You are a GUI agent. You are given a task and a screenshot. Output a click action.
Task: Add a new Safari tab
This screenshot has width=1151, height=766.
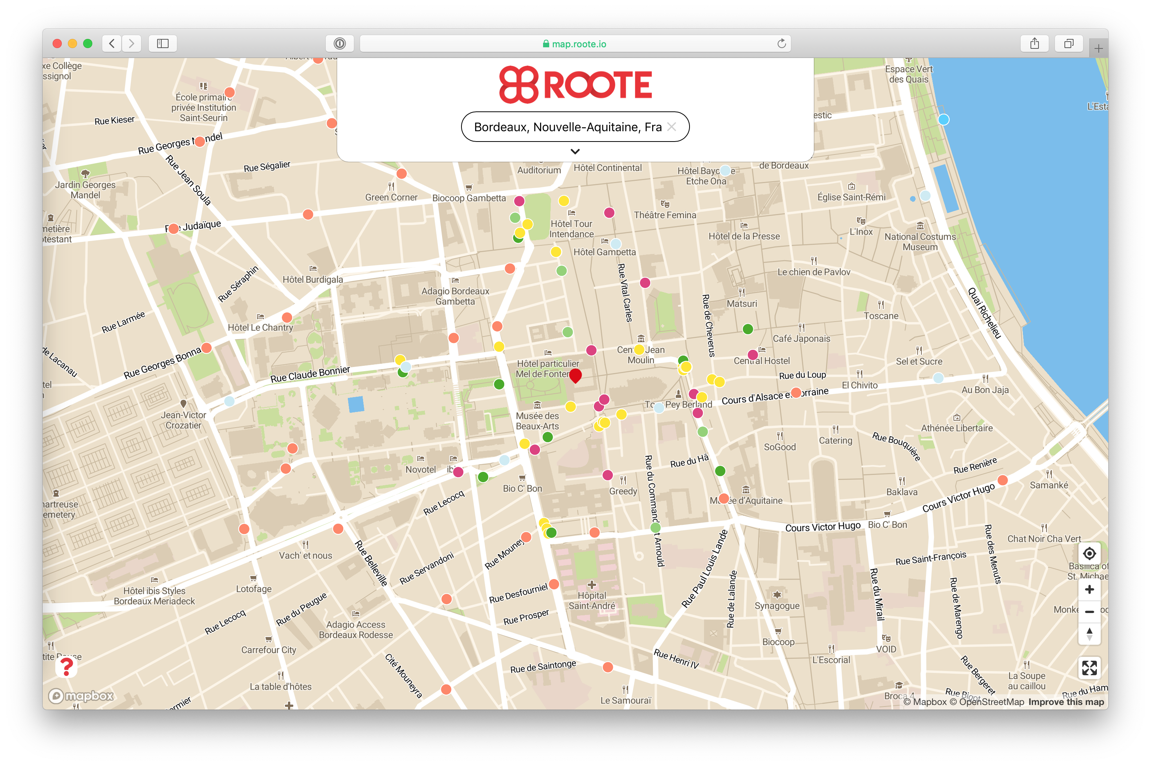point(1098,48)
